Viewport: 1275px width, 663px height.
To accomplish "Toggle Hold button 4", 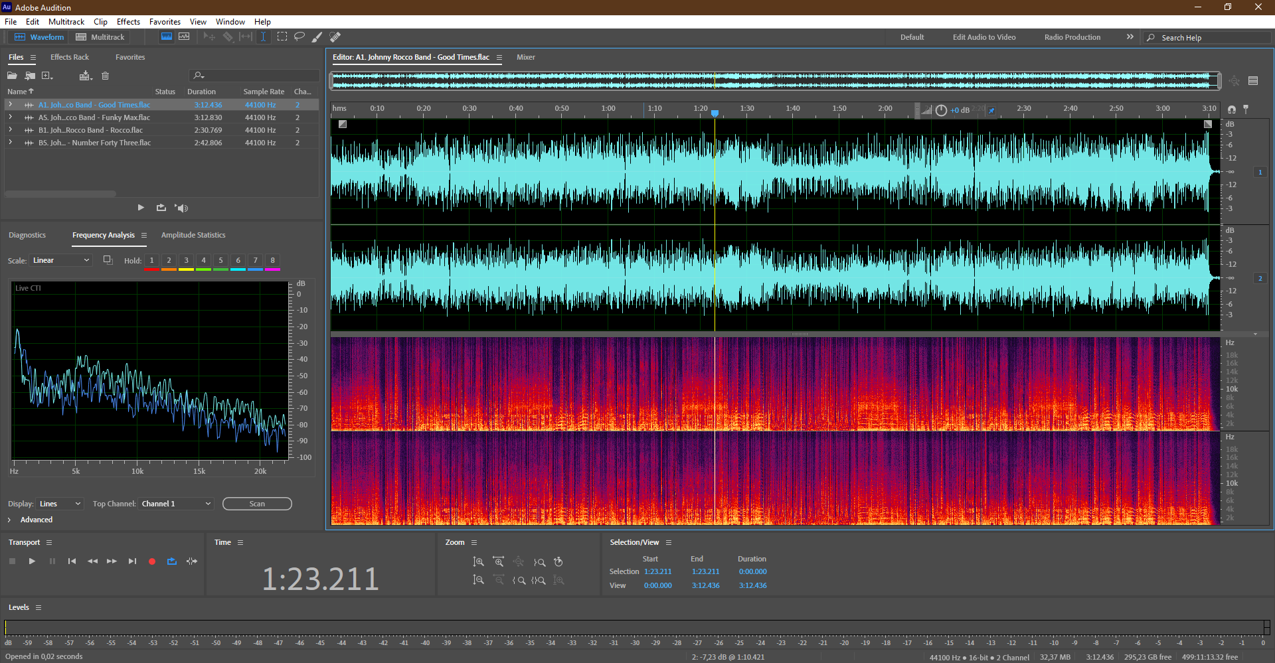I will [204, 261].
